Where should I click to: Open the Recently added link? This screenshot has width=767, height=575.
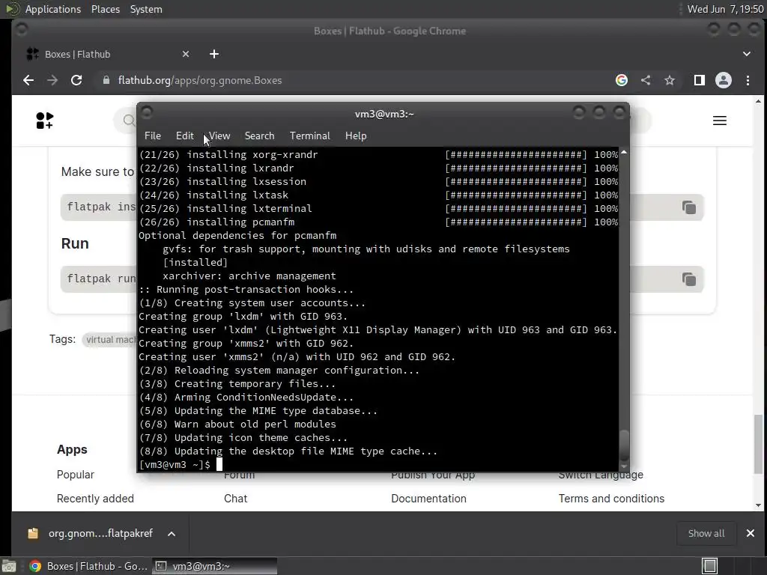click(95, 498)
